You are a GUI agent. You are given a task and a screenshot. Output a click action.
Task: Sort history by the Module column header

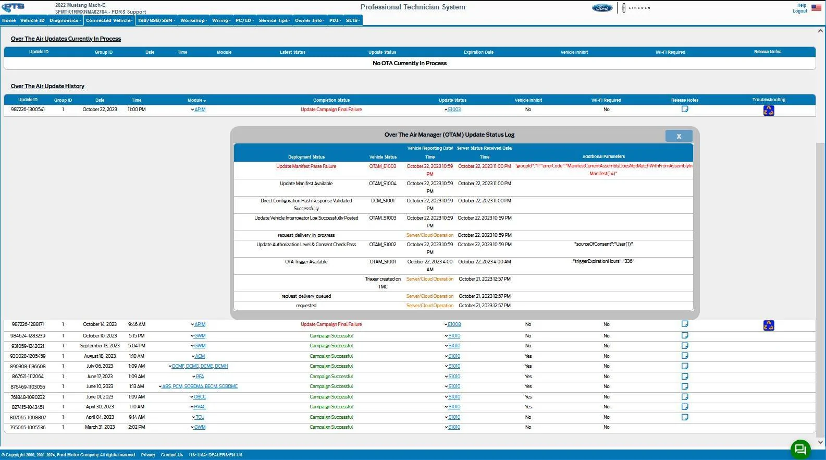(x=196, y=100)
